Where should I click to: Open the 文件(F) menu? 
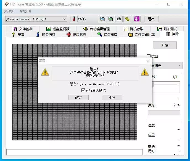pyautogui.click(x=9, y=11)
